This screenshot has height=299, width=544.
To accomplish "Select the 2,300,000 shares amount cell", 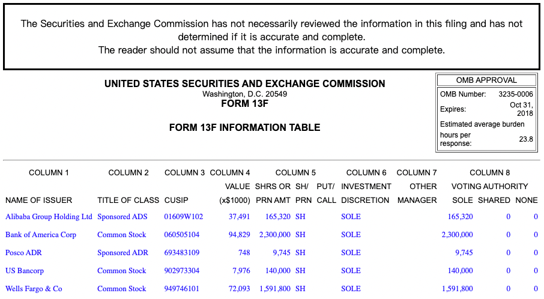I will (x=275, y=235).
